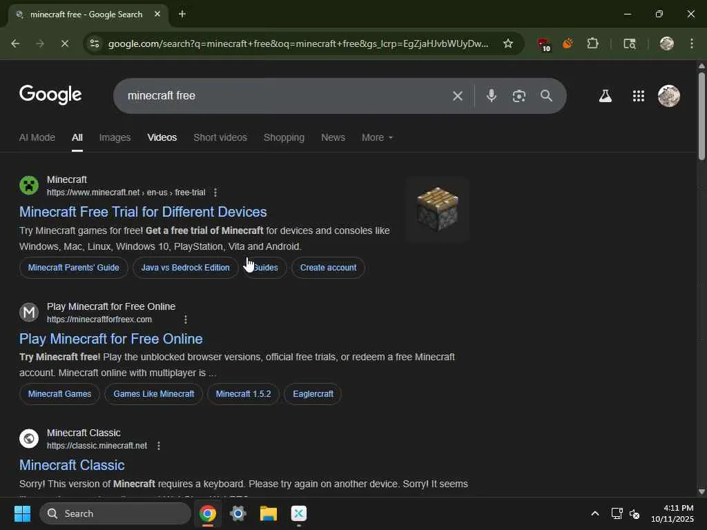Start voice search with the microphone

492,95
